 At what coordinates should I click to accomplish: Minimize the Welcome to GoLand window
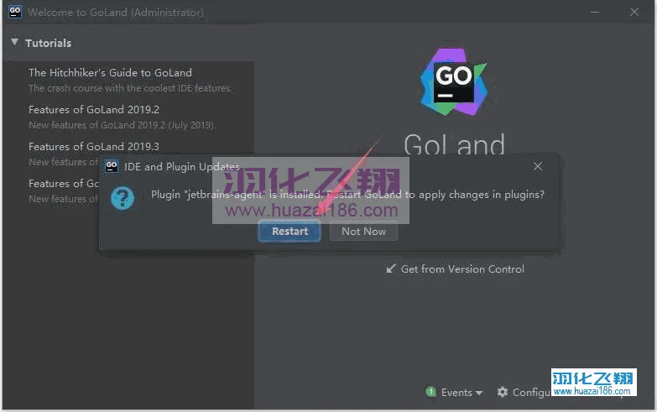[595, 12]
